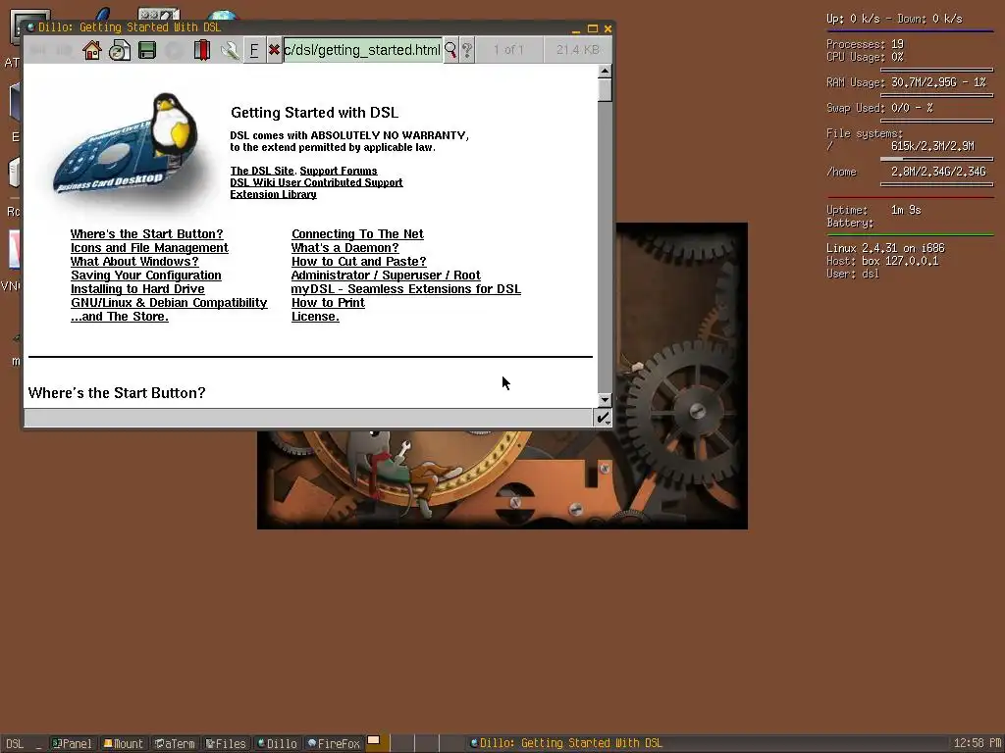The image size is (1005, 753).
Task: Follow 'How to Print' link
Action: (328, 302)
